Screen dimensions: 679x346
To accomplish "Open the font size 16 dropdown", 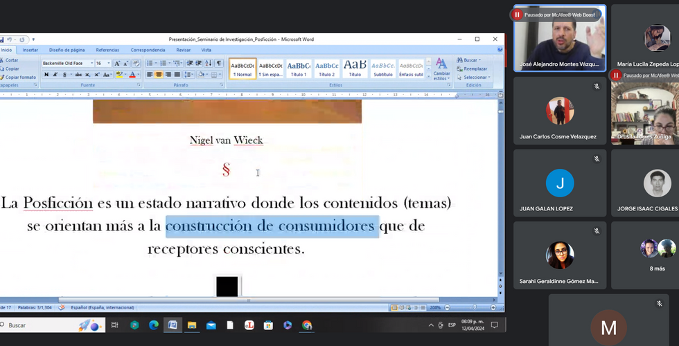I will point(109,63).
